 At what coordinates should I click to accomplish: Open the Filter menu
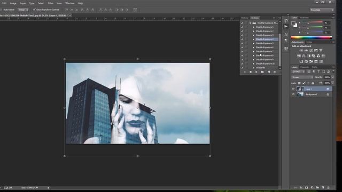(50, 3)
